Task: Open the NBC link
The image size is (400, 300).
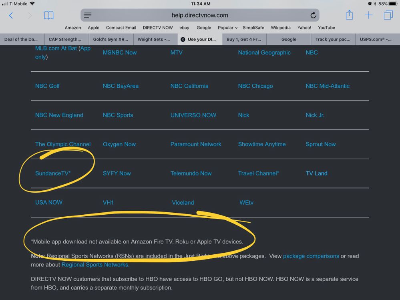Action: pyautogui.click(x=312, y=52)
